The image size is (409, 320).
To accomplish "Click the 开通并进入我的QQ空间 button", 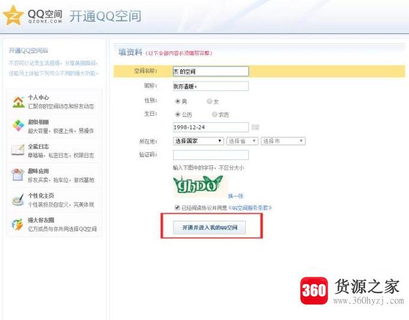I will [209, 228].
